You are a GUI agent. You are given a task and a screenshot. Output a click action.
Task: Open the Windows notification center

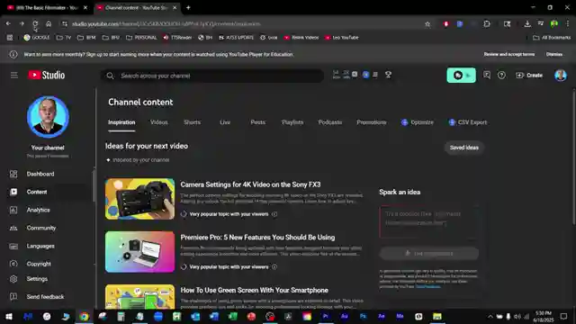(x=564, y=316)
